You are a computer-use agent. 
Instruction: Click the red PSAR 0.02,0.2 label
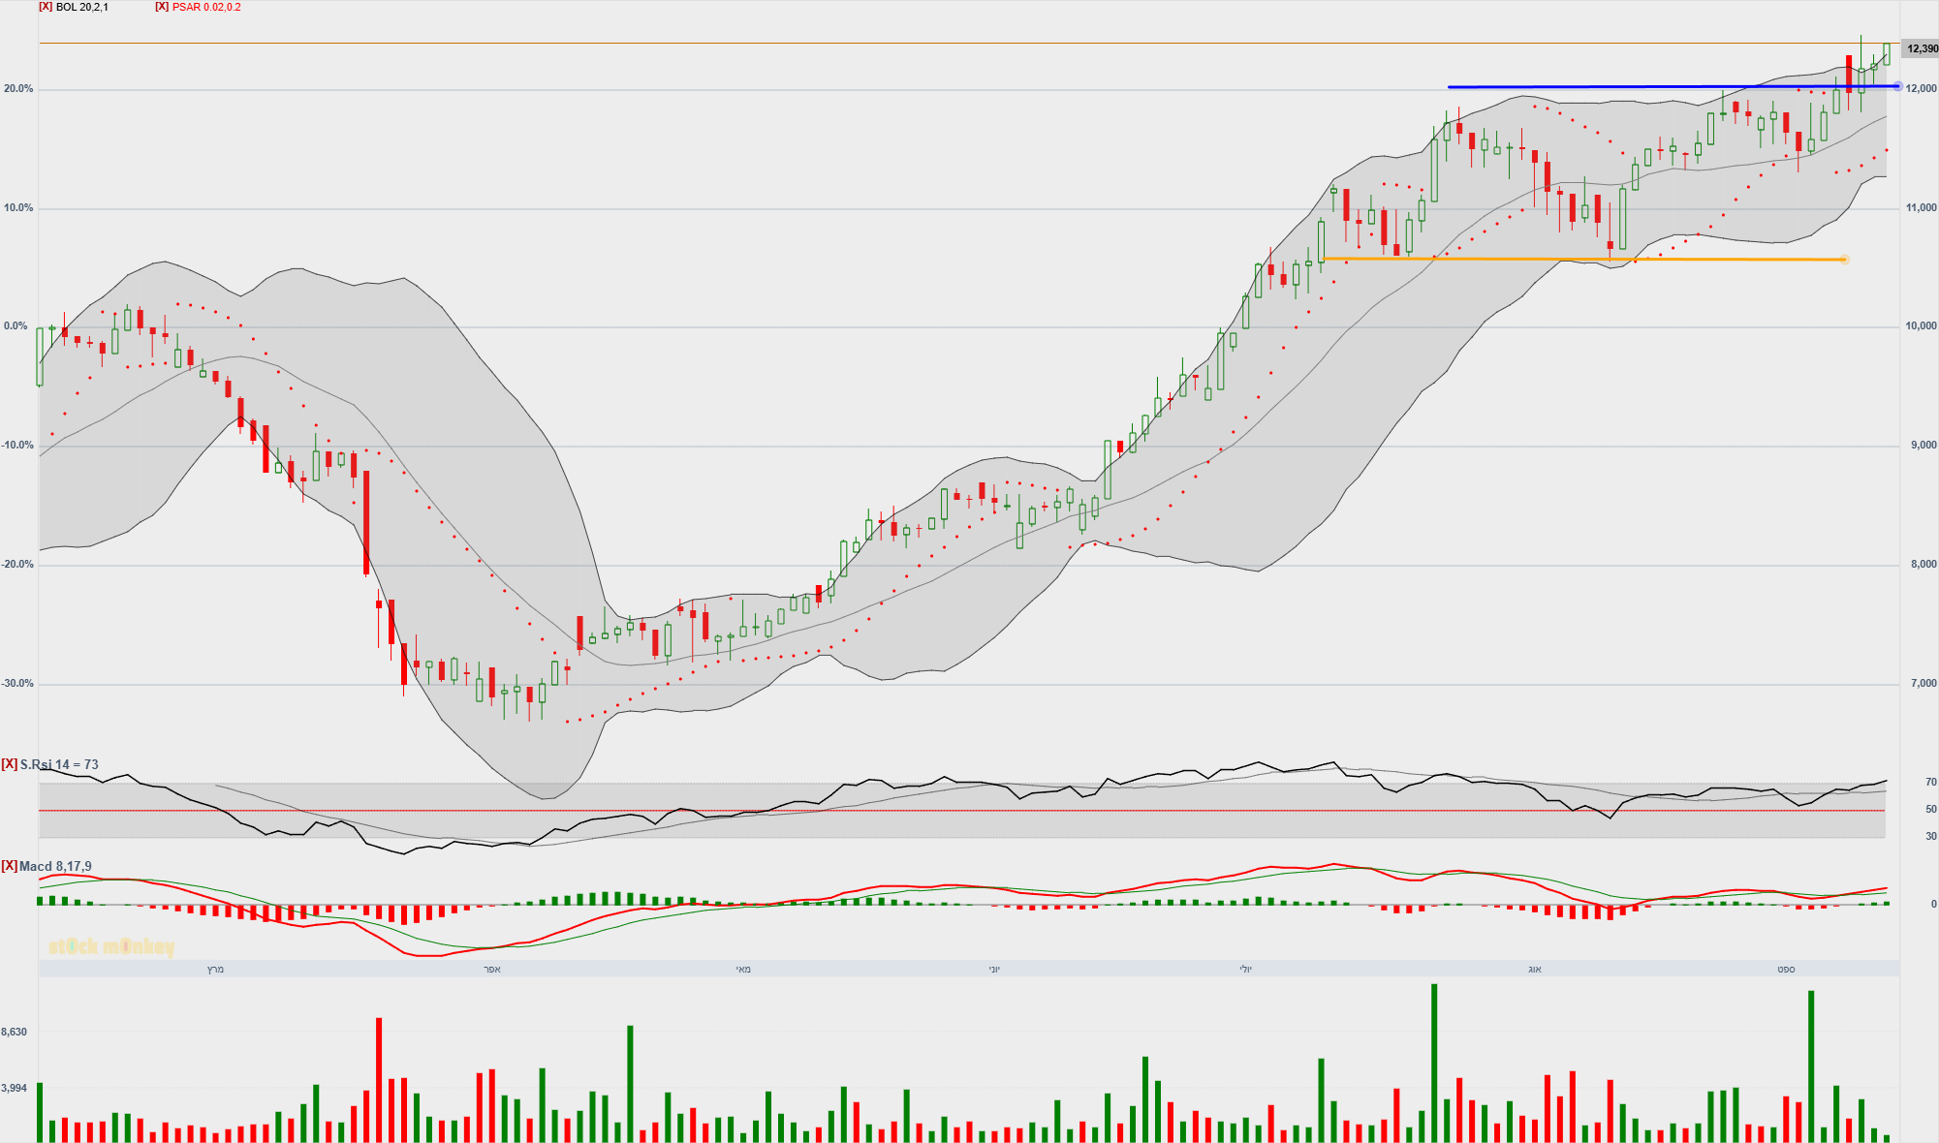point(206,7)
